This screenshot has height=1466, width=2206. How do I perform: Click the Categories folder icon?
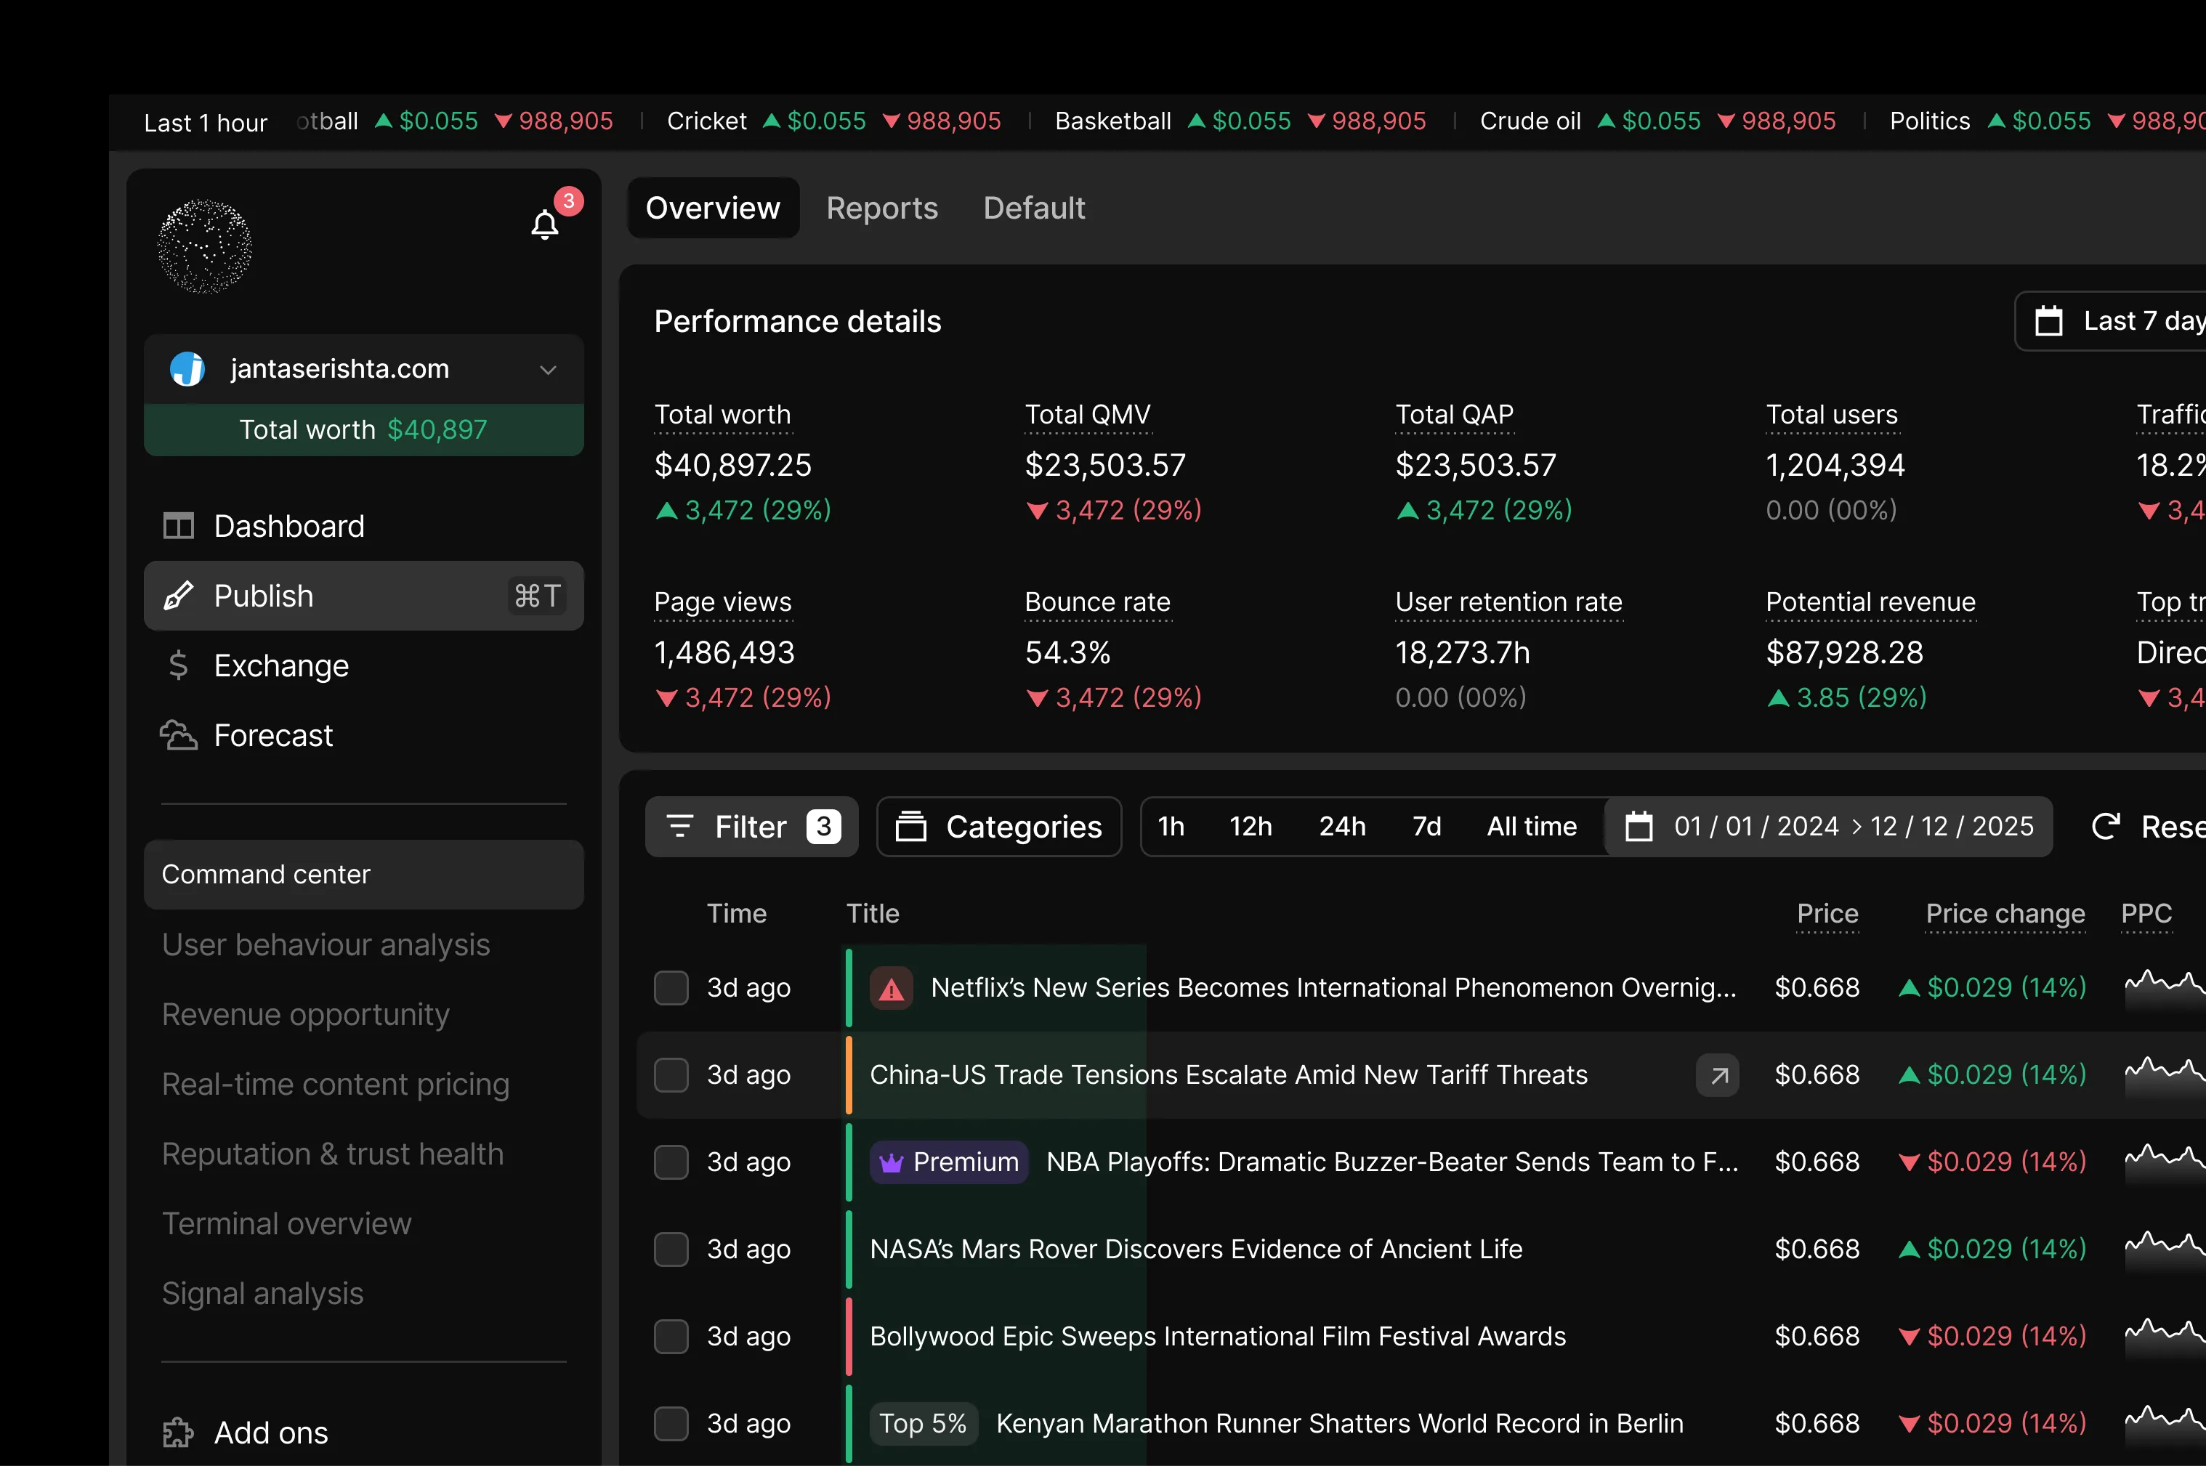[x=911, y=827]
